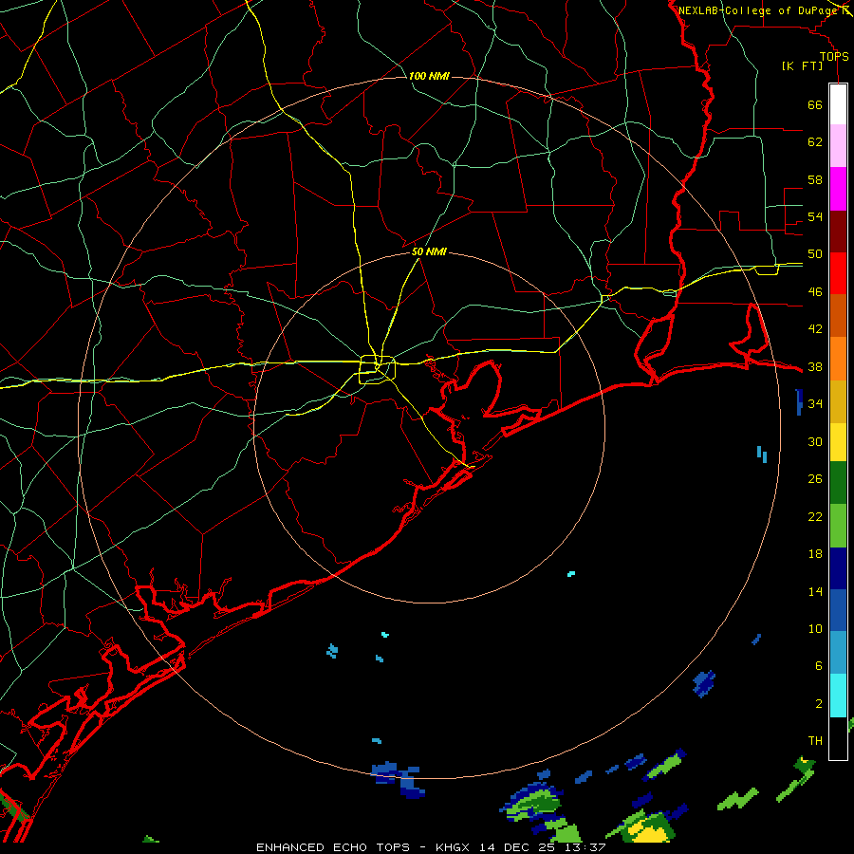Click the large yellow echo core at bottom edge

650,834
